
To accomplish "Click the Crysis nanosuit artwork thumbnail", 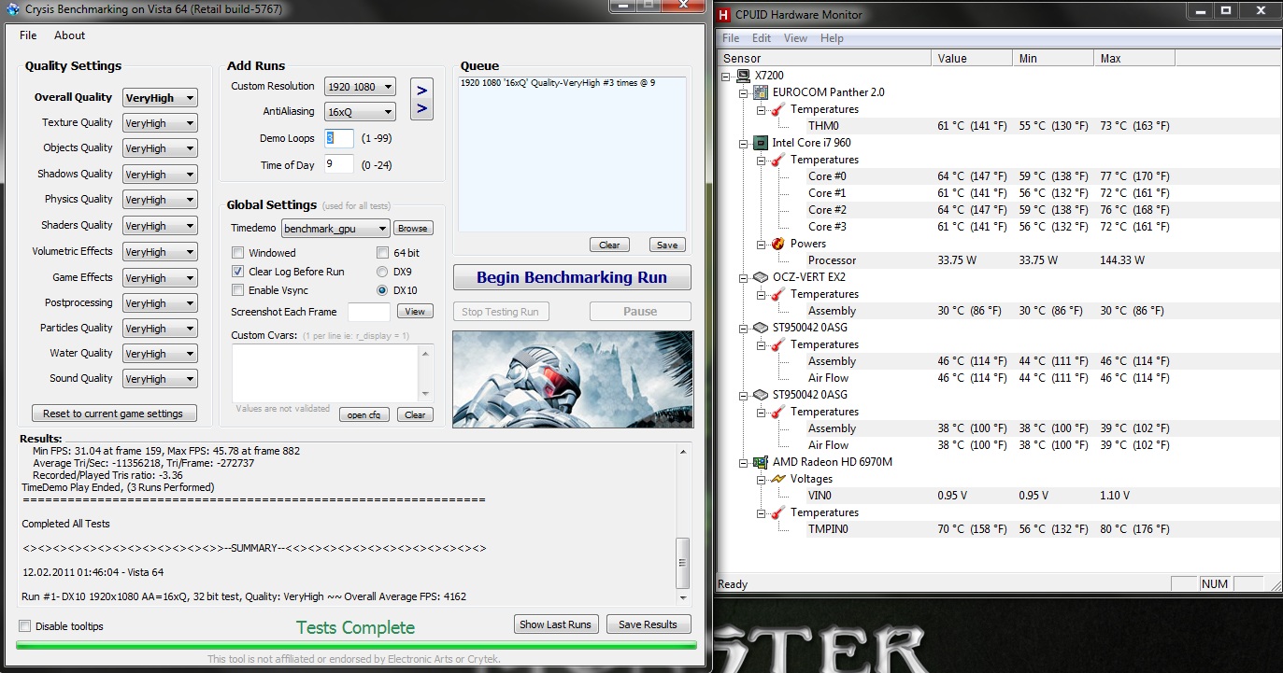I will 573,379.
